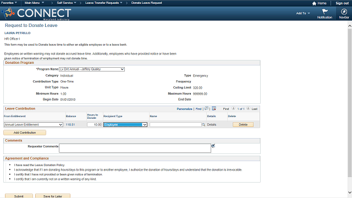The image size is (352, 198).
Task: Click the First link in grid navigation
Action: tap(226, 109)
